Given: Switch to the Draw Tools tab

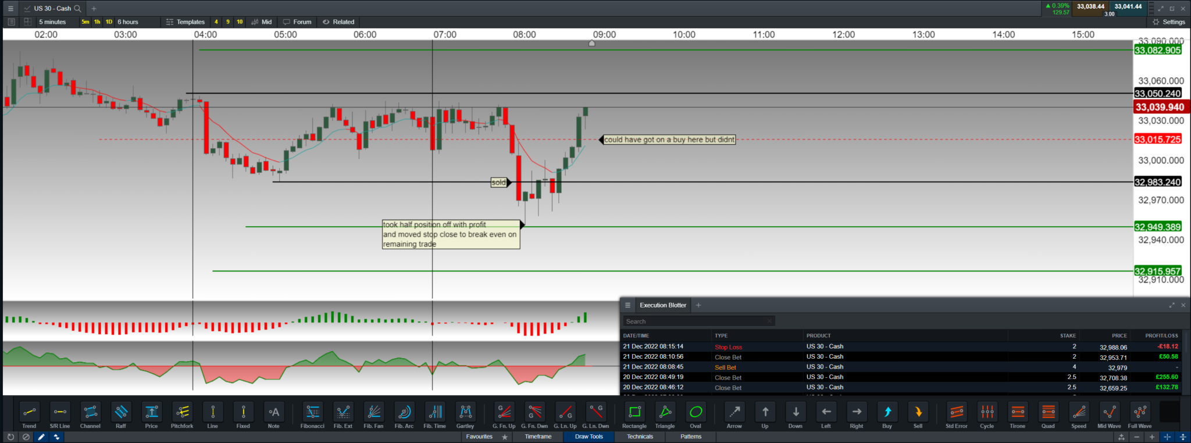Looking at the screenshot, I should click(589, 437).
